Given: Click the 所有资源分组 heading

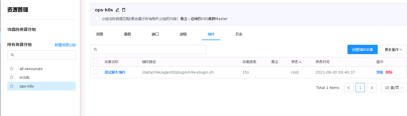Looking at the screenshot, I should [x=19, y=44].
